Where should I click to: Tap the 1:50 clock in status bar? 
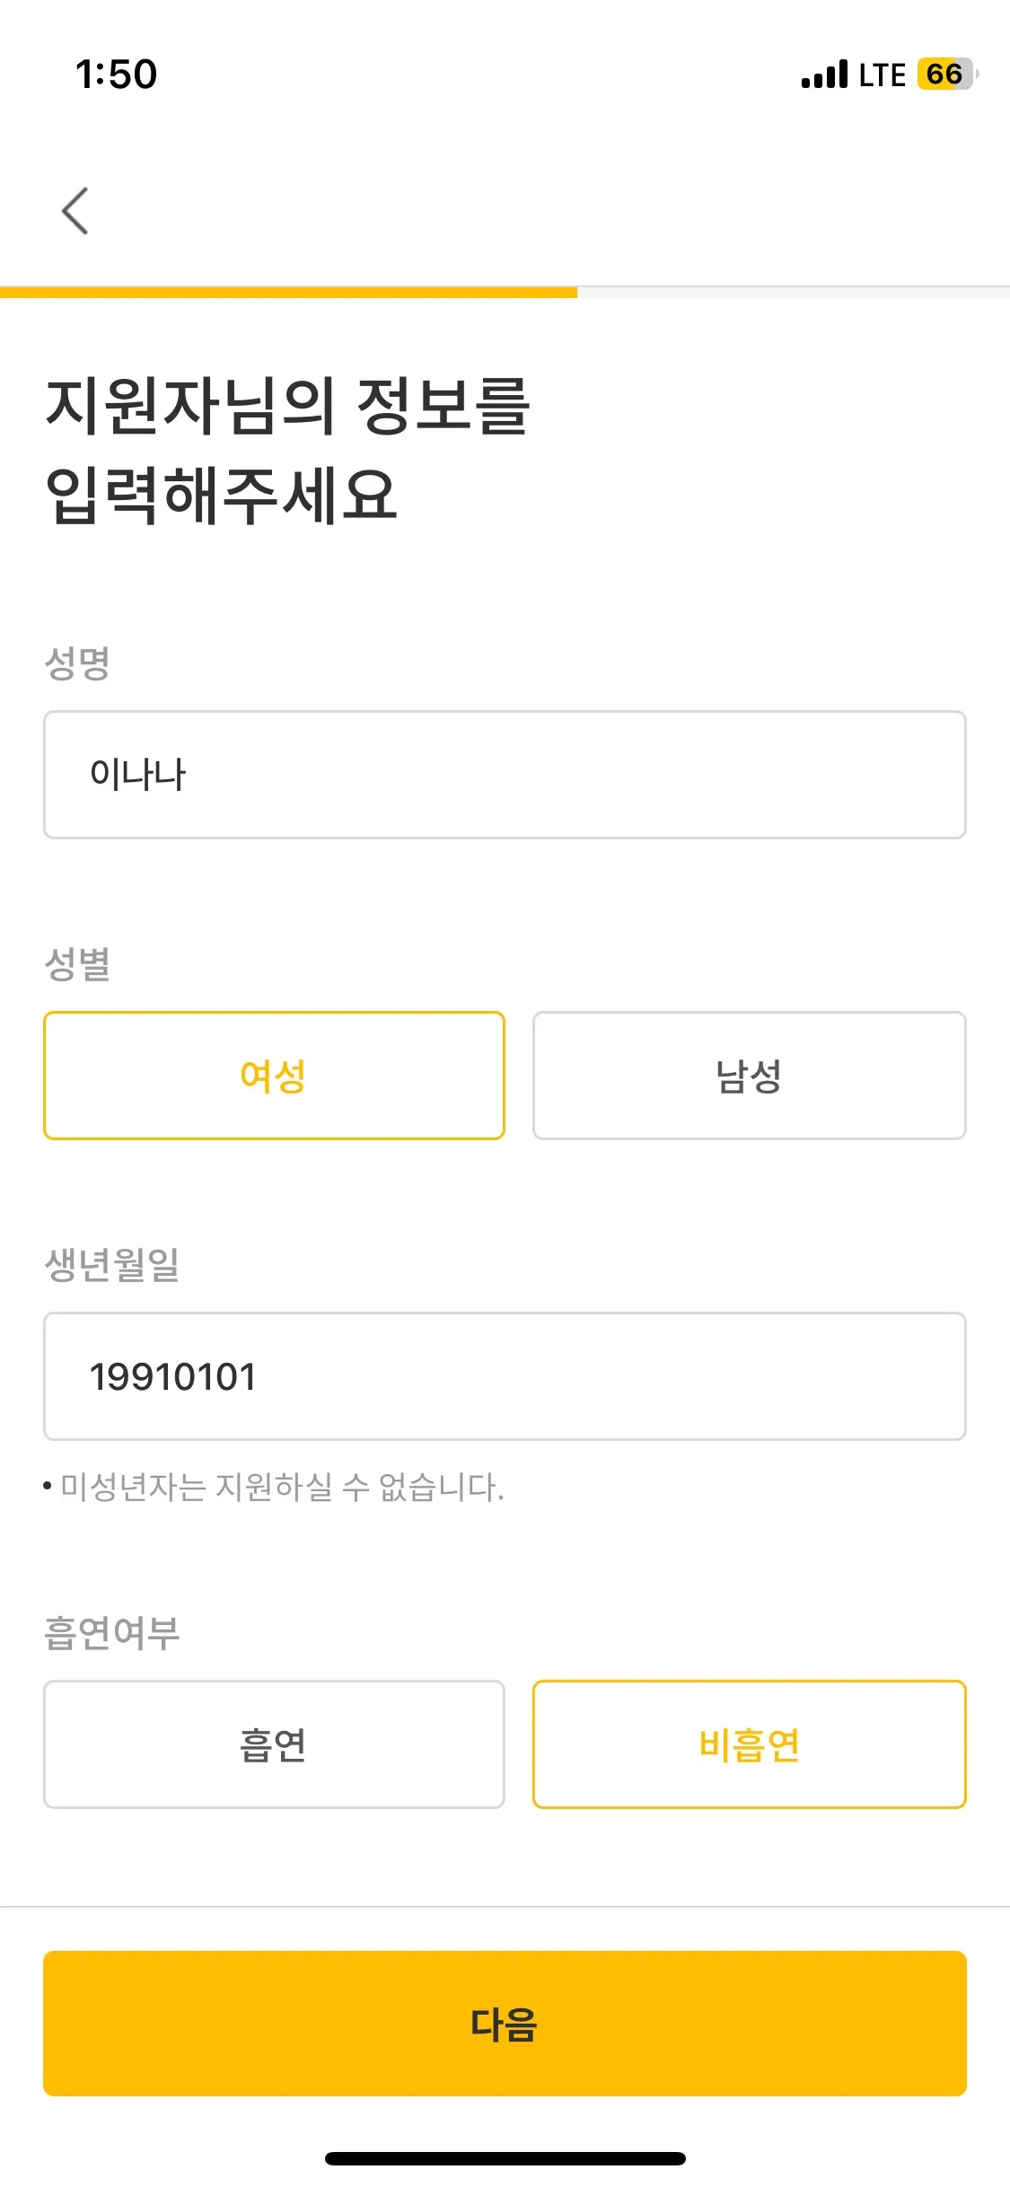pyautogui.click(x=117, y=75)
